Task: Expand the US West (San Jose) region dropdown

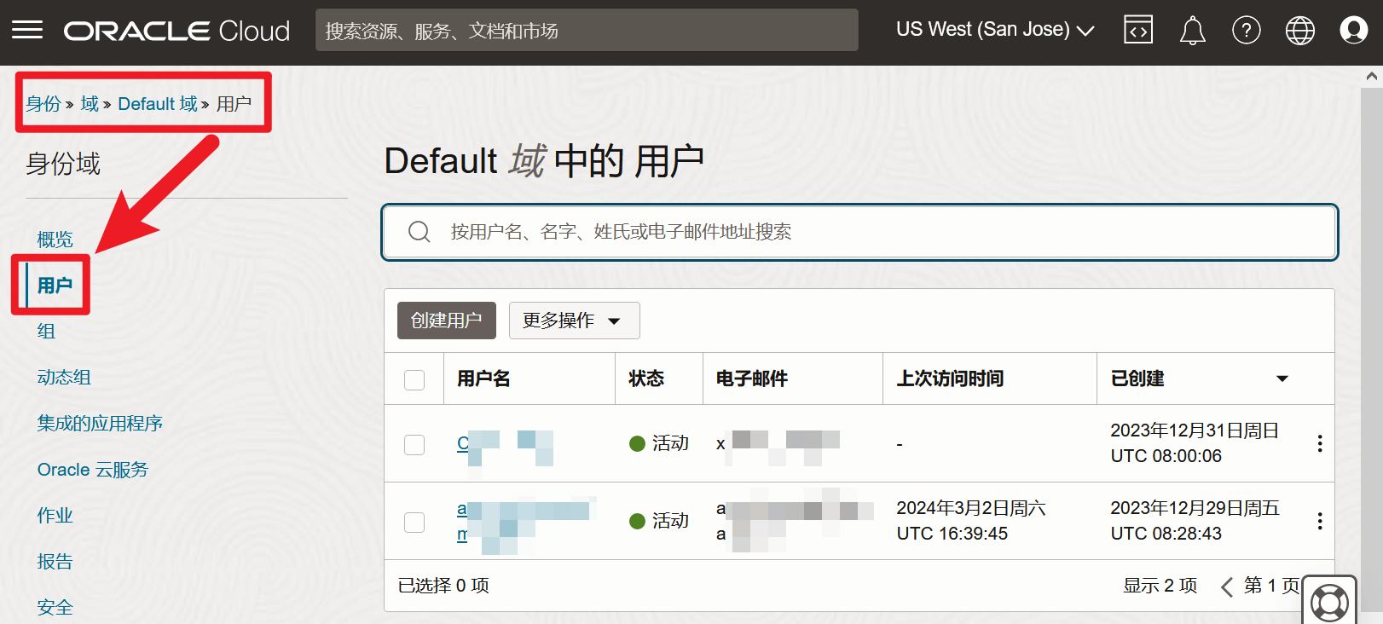Action: coord(994,30)
